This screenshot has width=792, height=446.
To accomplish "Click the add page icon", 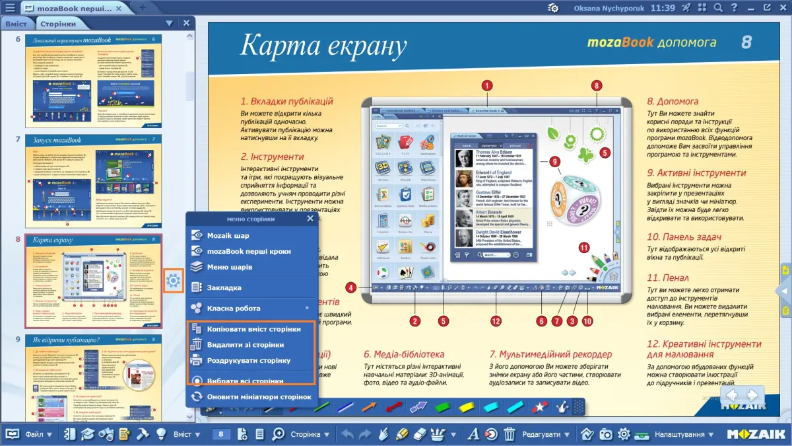I will coord(242,434).
